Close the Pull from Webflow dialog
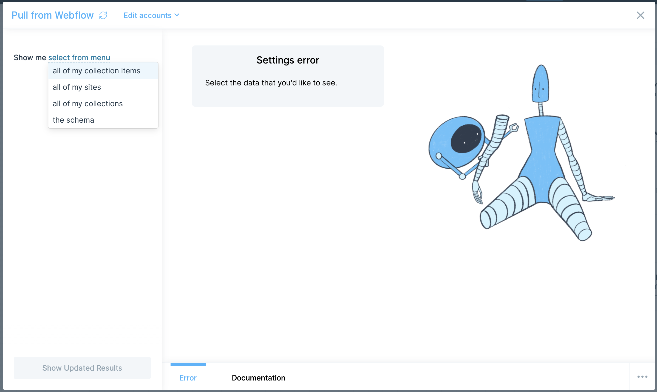657x392 pixels. tap(640, 15)
